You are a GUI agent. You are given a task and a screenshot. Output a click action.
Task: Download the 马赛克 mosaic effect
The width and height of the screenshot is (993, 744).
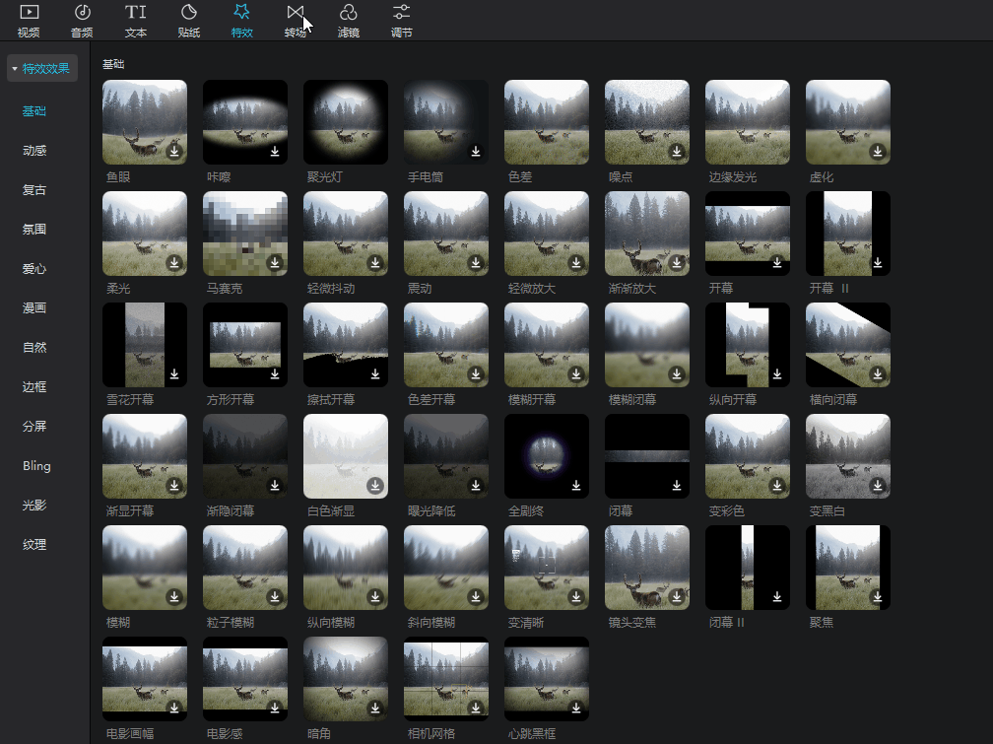pyautogui.click(x=275, y=263)
